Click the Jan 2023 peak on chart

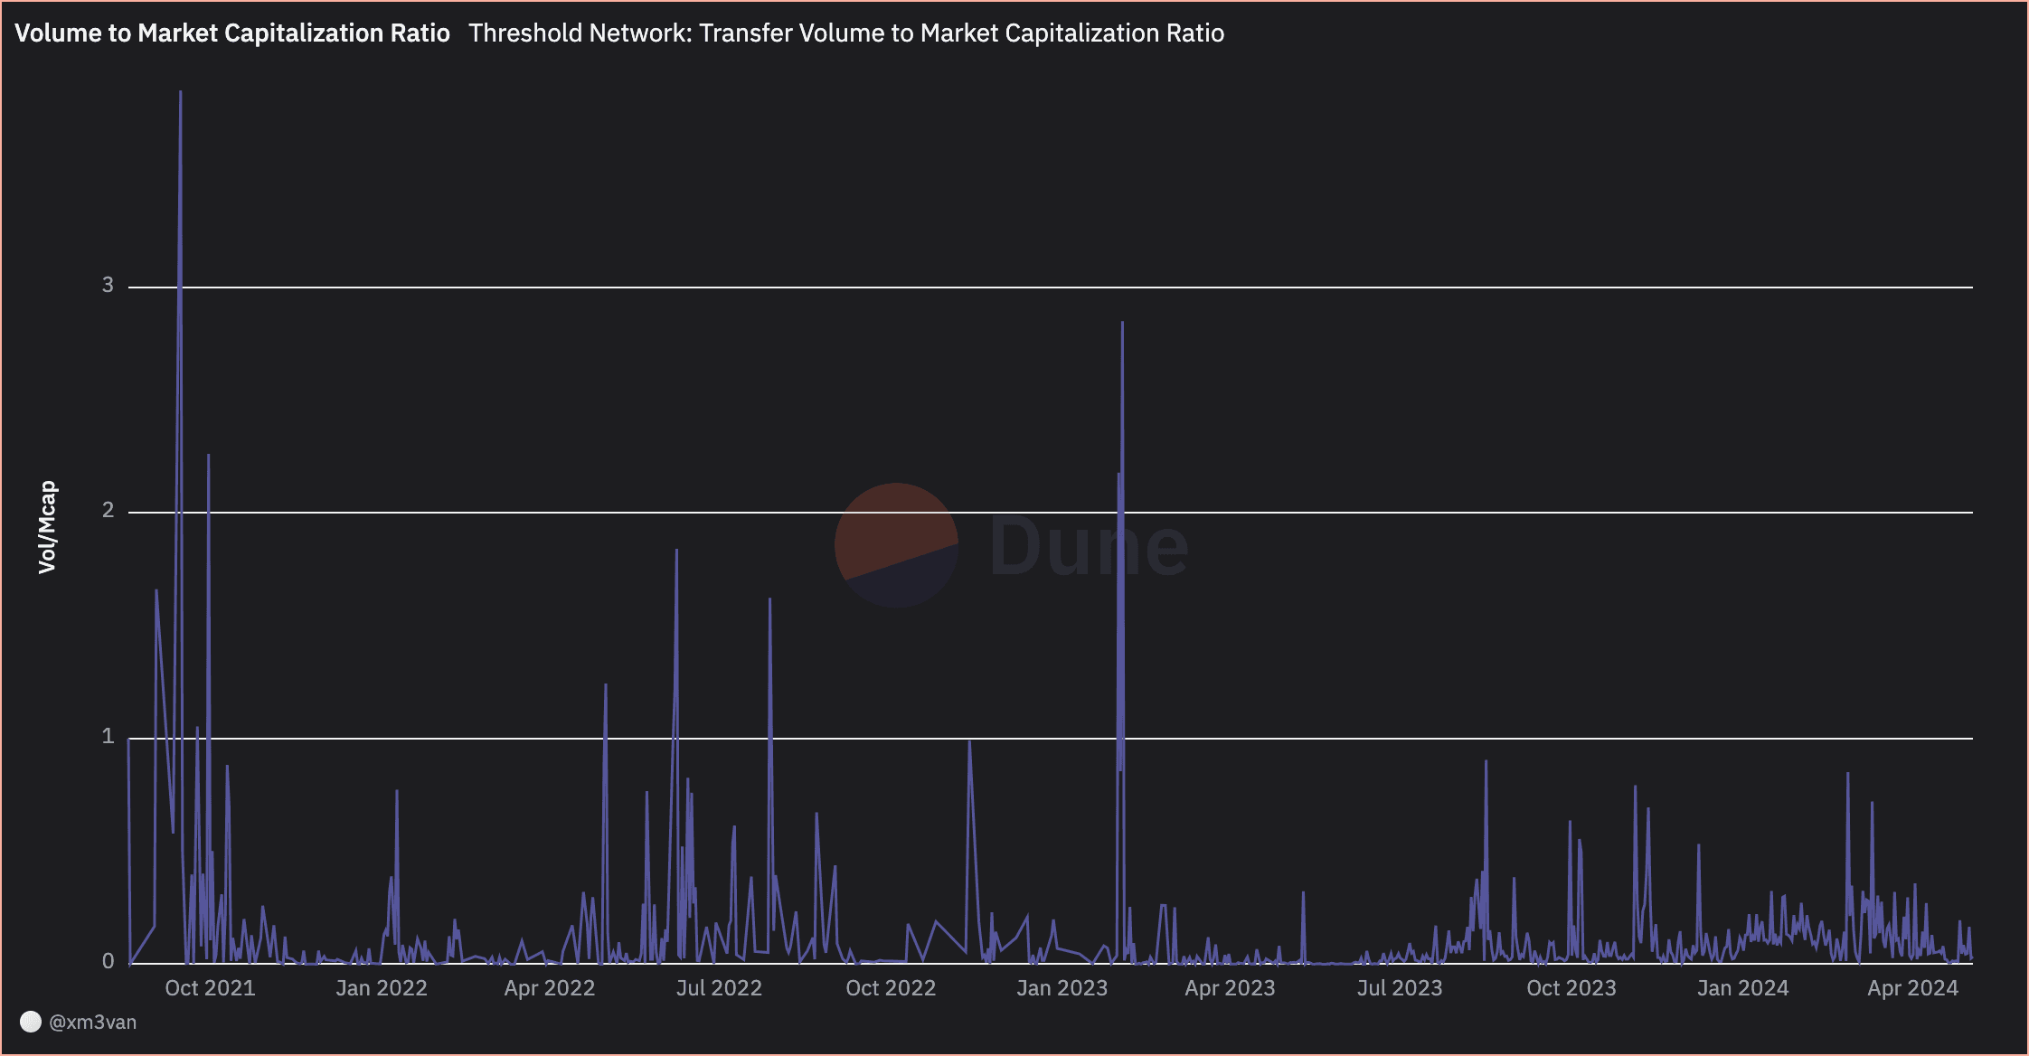click(x=1122, y=325)
